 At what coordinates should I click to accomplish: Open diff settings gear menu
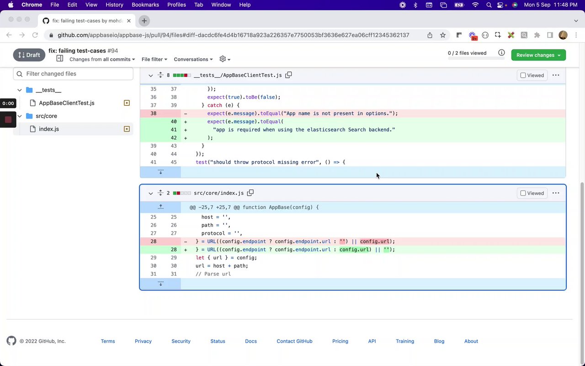point(224,59)
